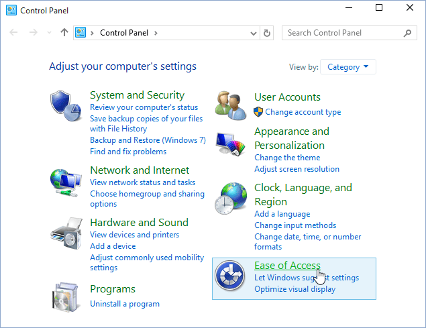This screenshot has height=328, width=426.
Task: Open Uninstall a program link
Action: 125,304
